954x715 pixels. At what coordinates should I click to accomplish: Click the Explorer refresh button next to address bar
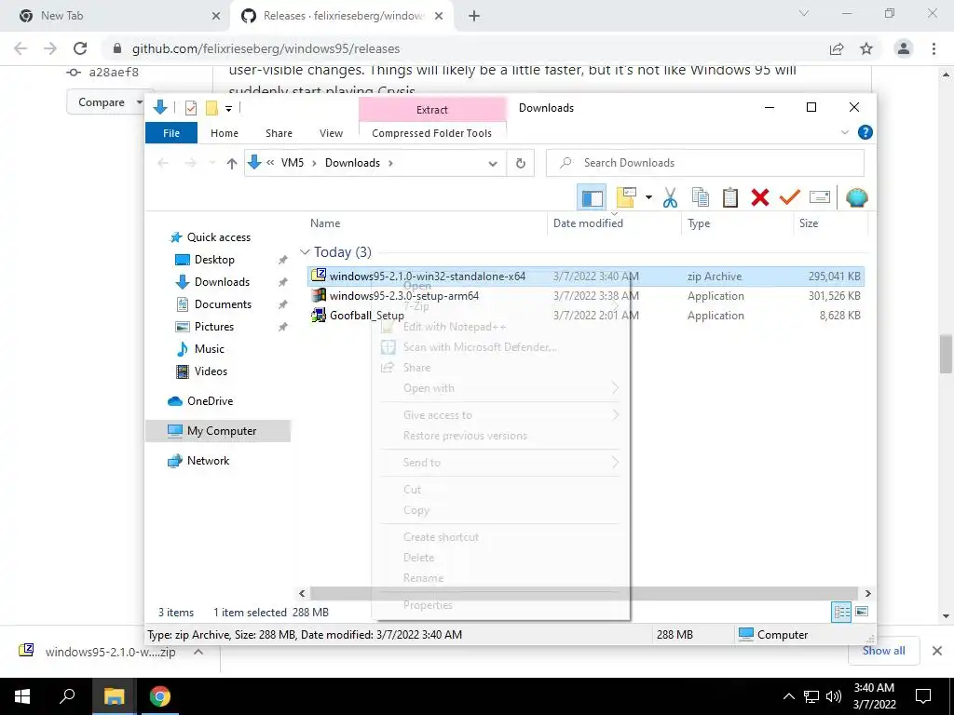[x=520, y=163]
